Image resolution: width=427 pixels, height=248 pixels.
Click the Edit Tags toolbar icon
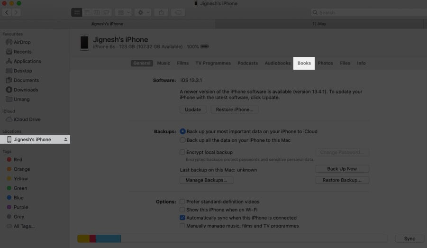click(178, 12)
